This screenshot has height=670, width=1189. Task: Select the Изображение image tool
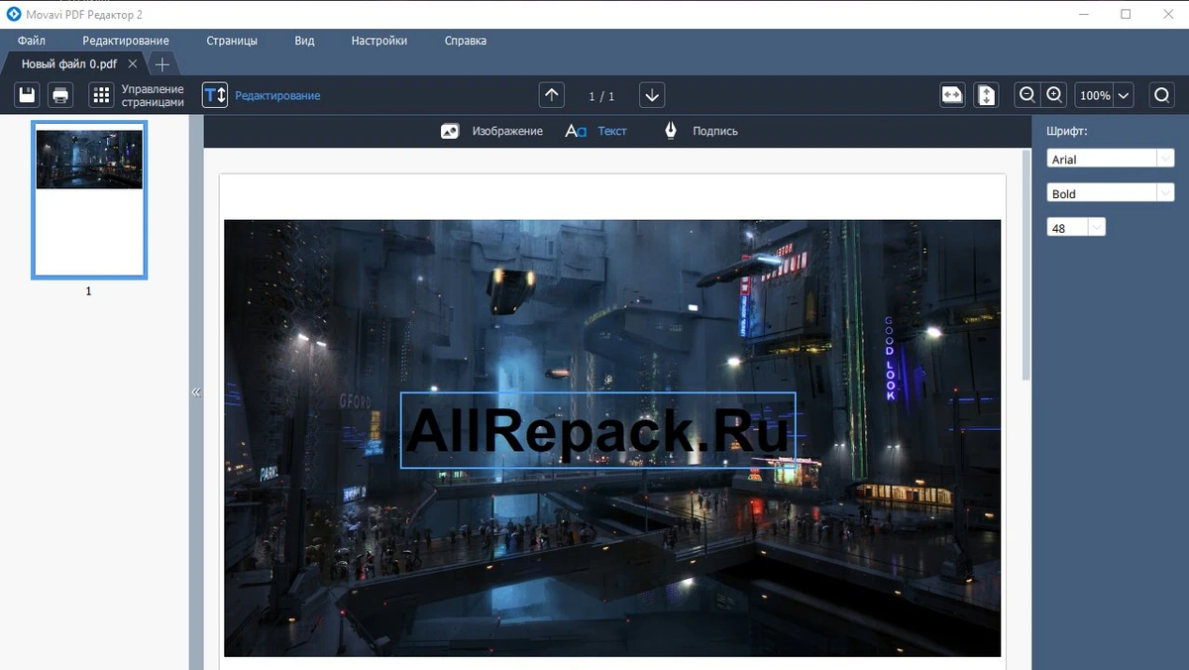tap(491, 131)
